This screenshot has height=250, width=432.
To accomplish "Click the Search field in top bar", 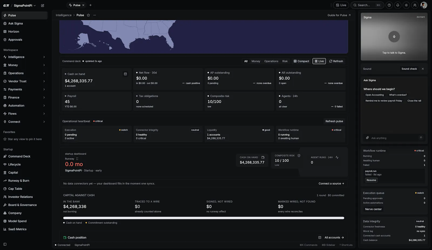I will coord(367,5).
